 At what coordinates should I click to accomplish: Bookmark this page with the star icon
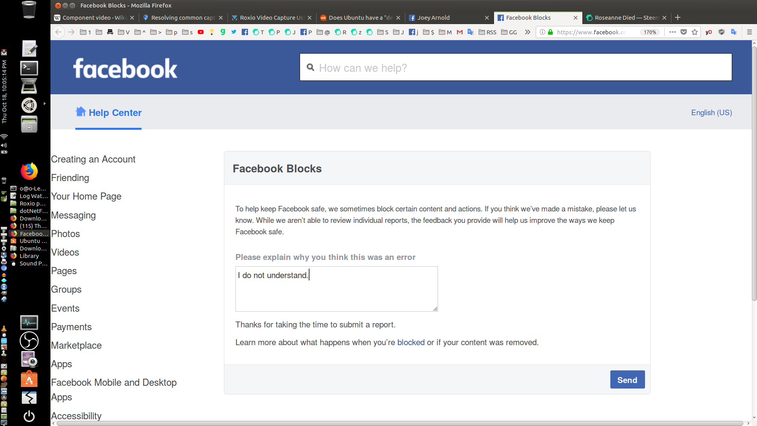coord(695,32)
